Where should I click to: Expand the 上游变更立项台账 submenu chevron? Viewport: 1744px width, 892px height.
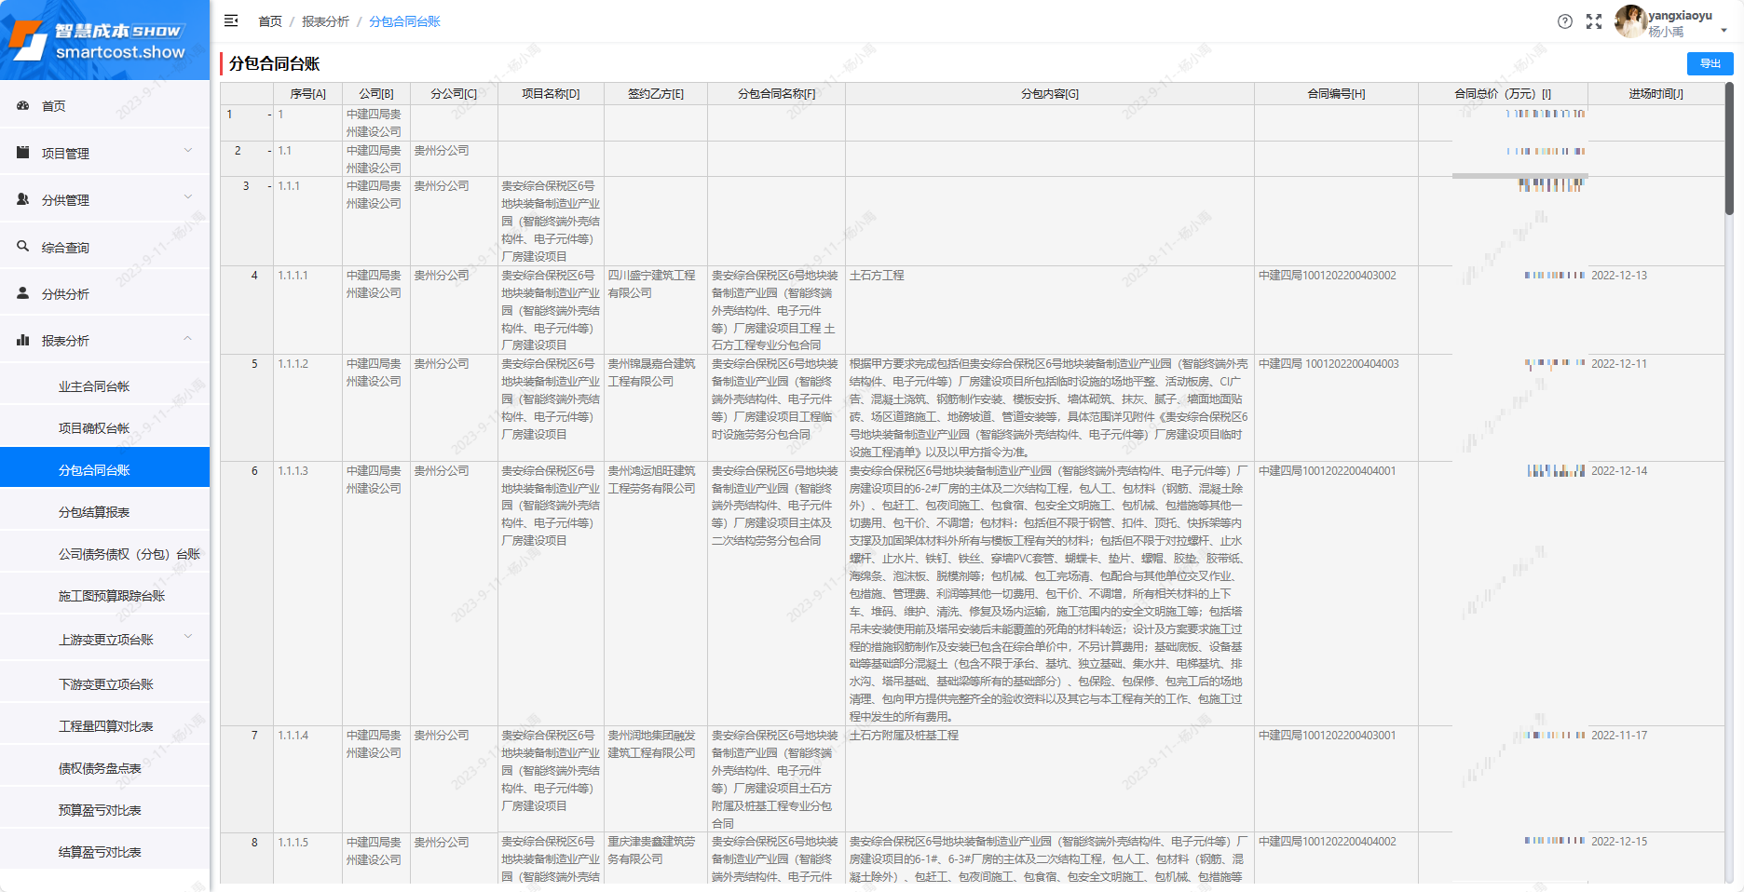tap(187, 638)
